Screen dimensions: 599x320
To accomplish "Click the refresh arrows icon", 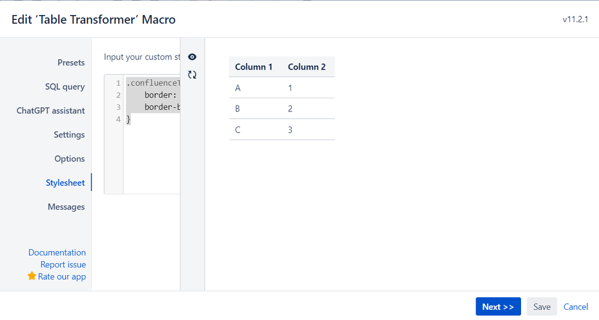I will [192, 75].
